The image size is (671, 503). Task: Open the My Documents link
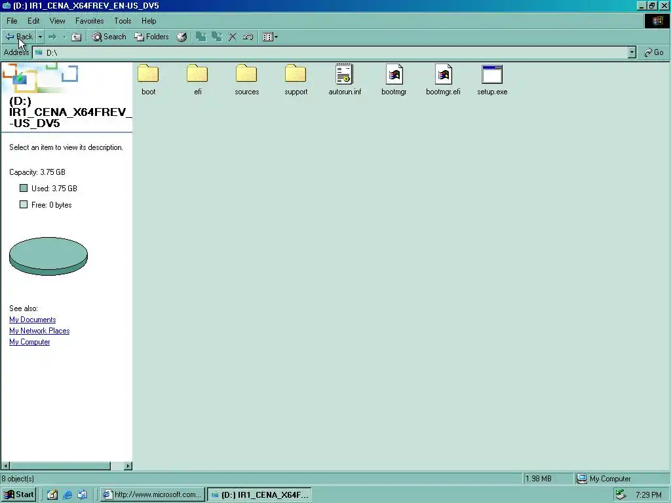coord(33,320)
